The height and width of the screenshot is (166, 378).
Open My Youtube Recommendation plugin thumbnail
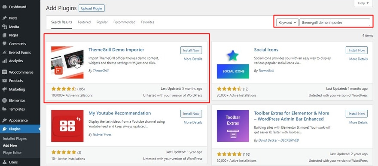pos(67,126)
